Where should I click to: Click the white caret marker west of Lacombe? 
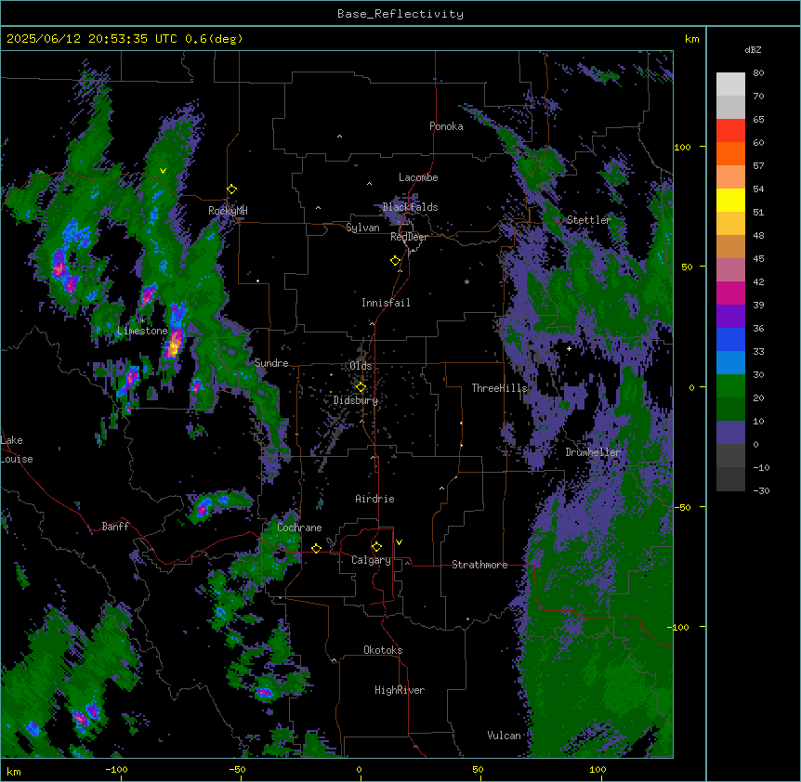[369, 183]
